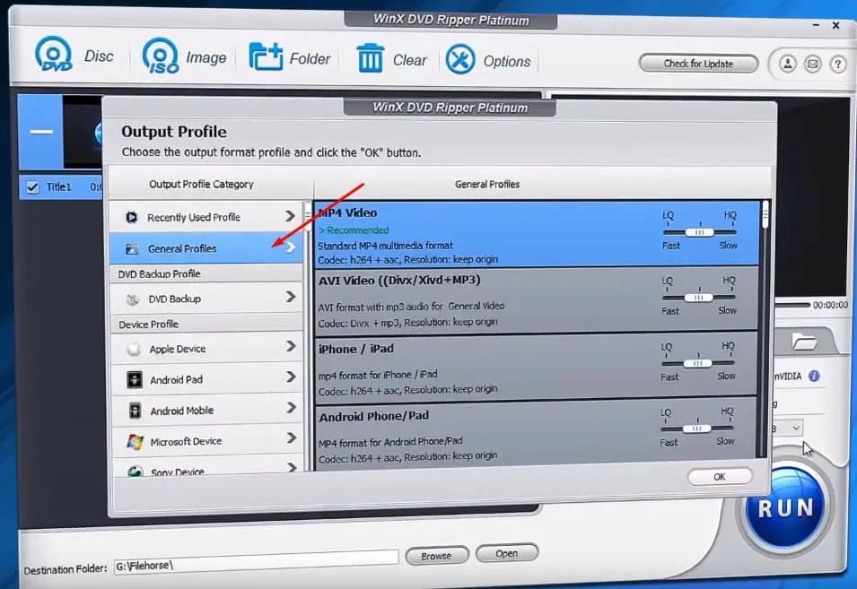This screenshot has height=589, width=857.
Task: Click the RUN button
Action: [785, 507]
